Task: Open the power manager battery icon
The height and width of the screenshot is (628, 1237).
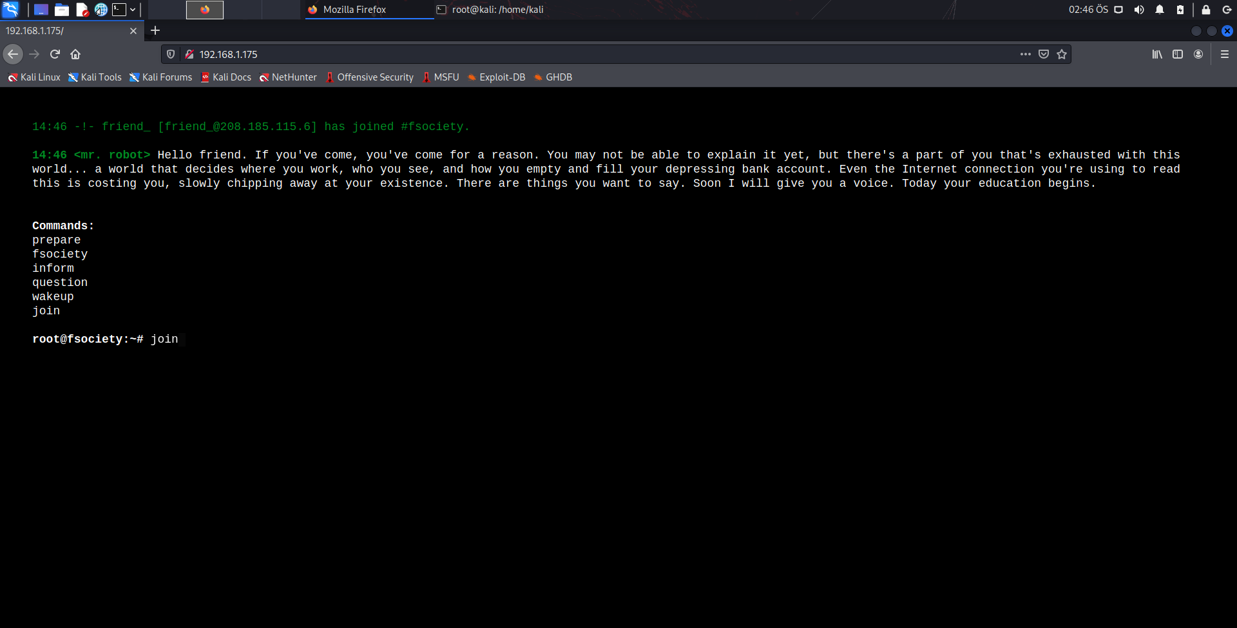Action: [1180, 10]
